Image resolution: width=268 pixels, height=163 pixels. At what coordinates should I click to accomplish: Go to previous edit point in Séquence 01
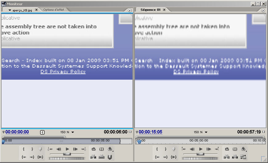click(x=184, y=149)
